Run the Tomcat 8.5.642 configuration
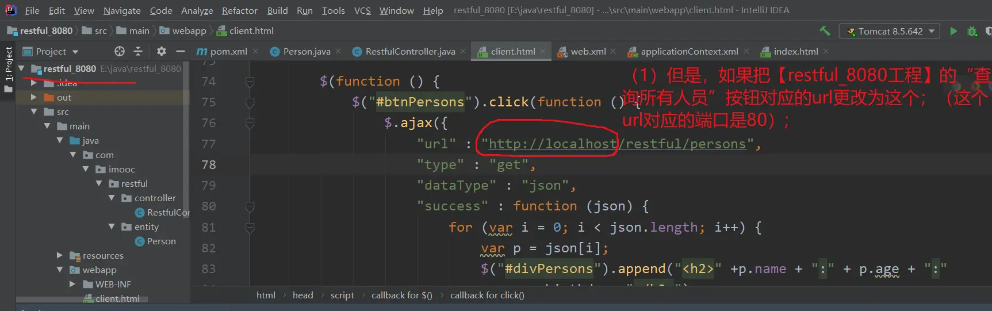This screenshot has height=311, width=992. (953, 31)
